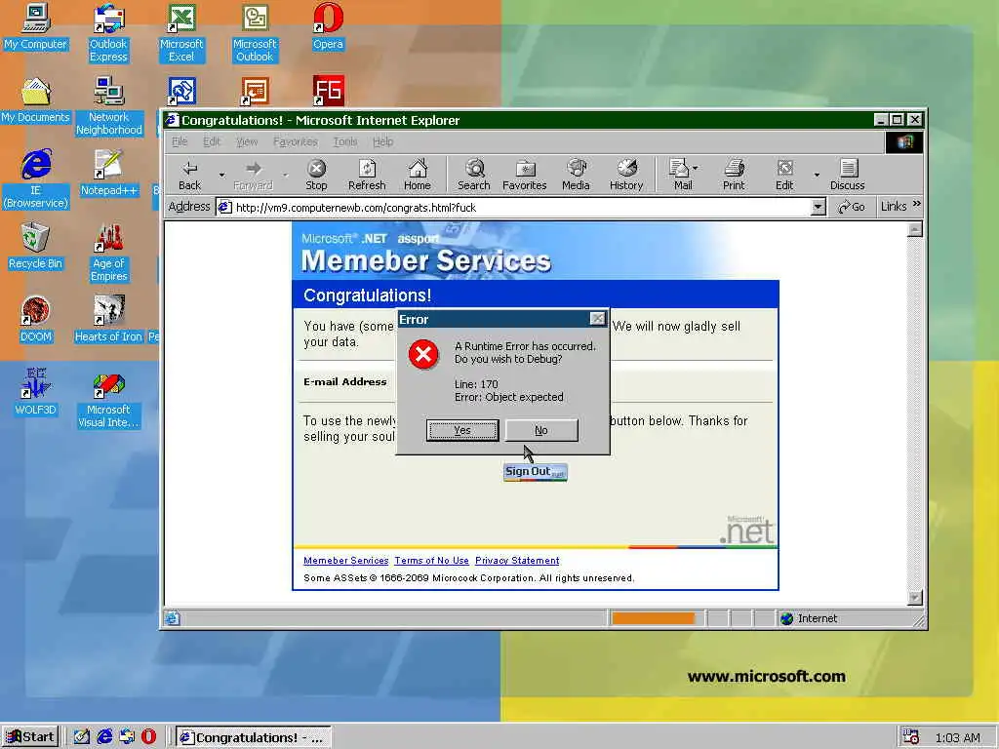Open the Edit menu
999x749 pixels.
click(212, 141)
